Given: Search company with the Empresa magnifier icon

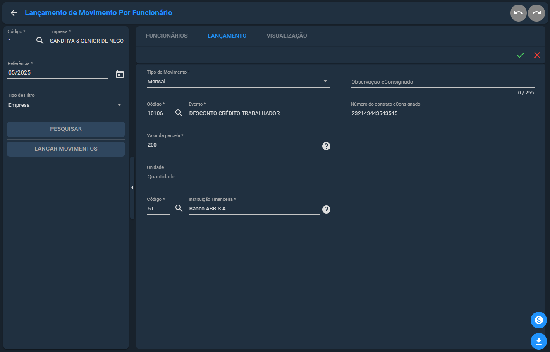Looking at the screenshot, I should 40,41.
